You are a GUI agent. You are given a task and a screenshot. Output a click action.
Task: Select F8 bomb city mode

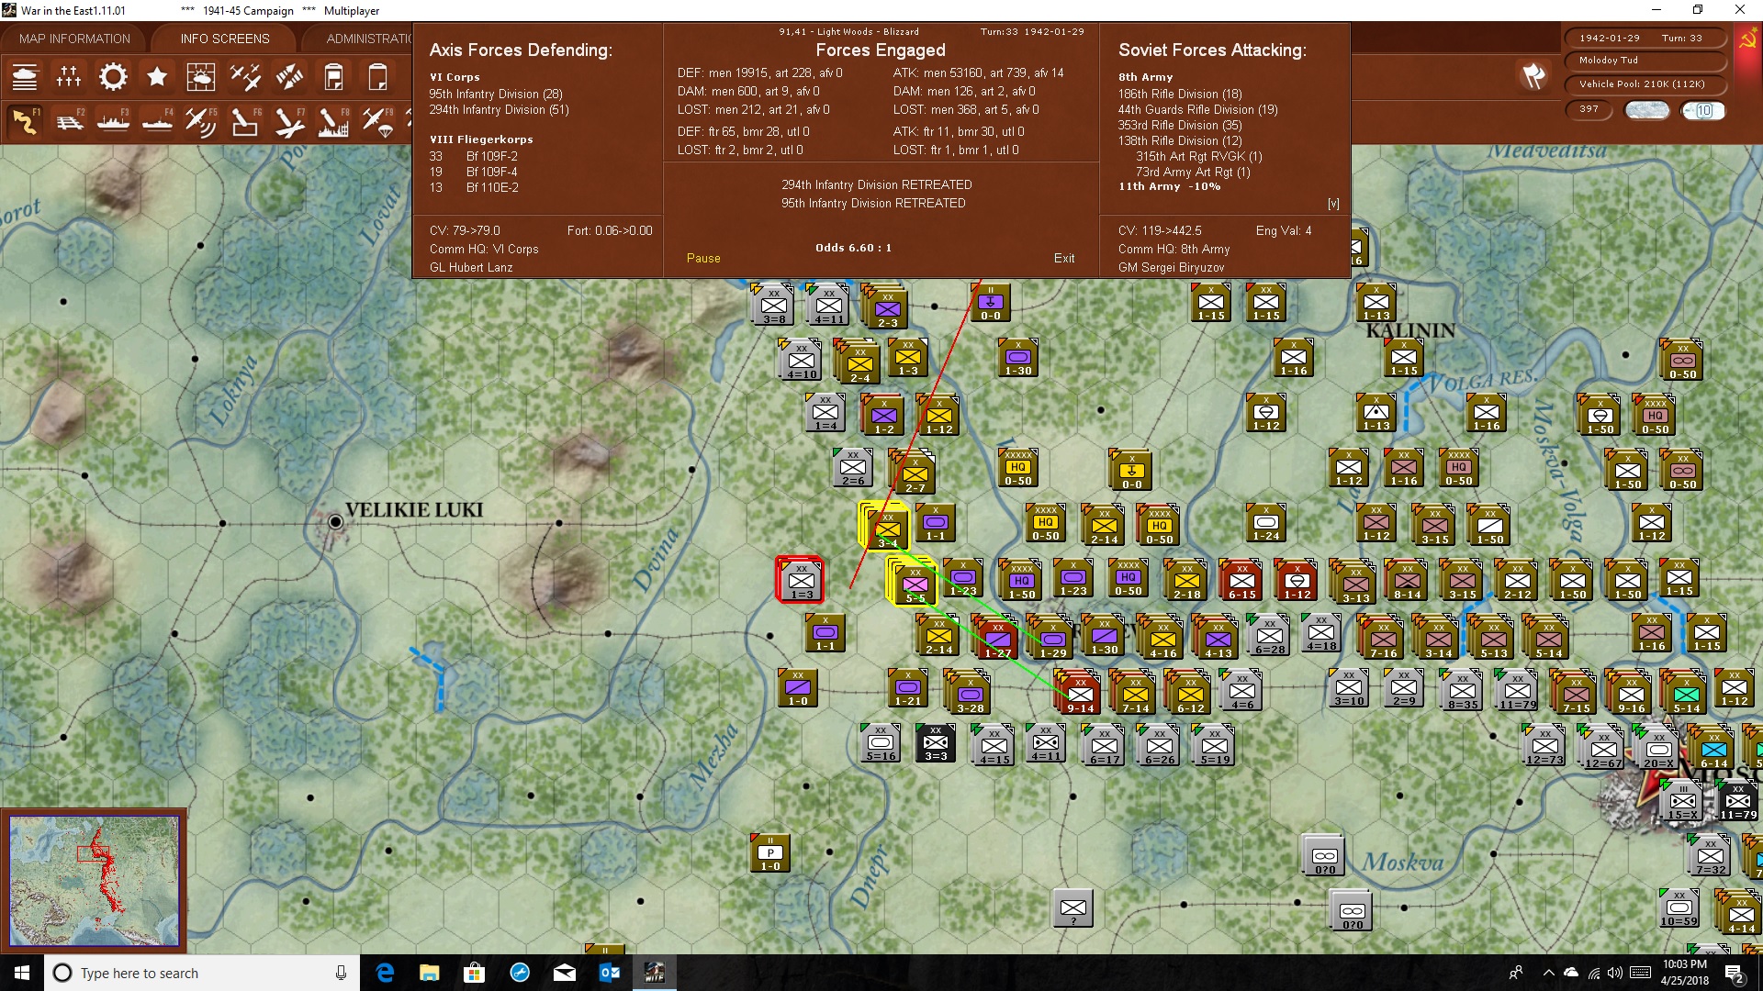coord(333,121)
